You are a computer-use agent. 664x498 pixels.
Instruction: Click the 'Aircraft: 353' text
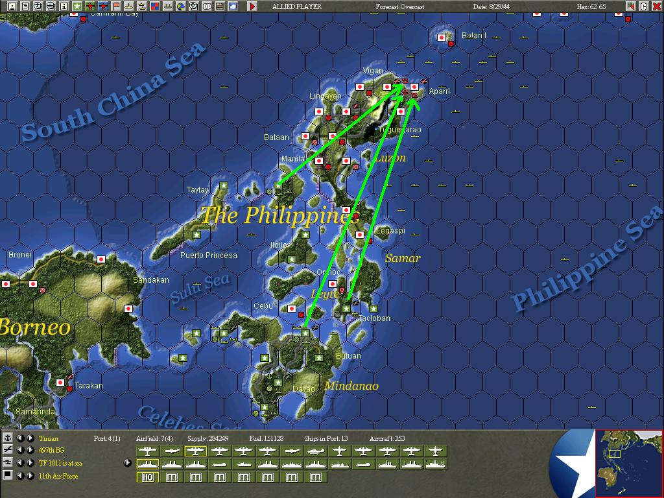(x=387, y=438)
